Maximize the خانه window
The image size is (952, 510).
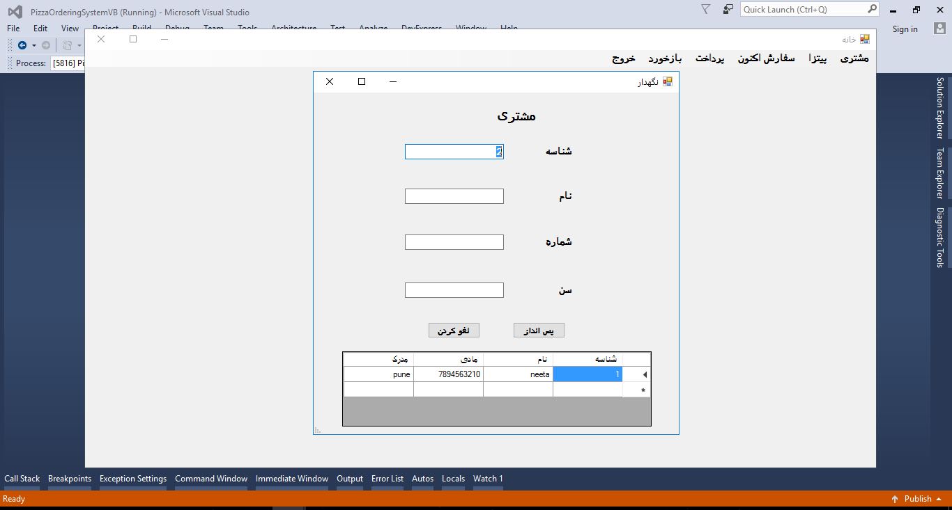coord(133,39)
